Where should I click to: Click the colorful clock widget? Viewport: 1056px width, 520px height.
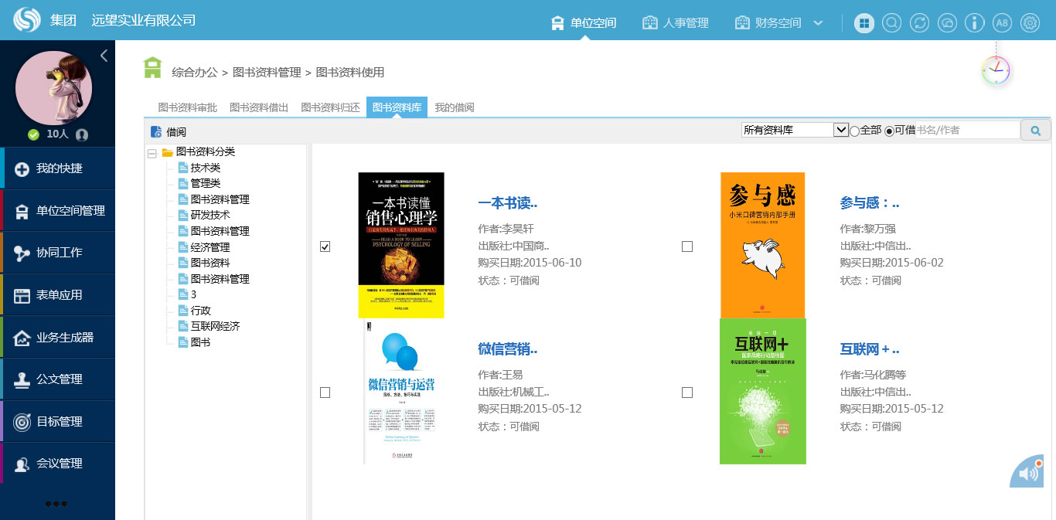996,70
